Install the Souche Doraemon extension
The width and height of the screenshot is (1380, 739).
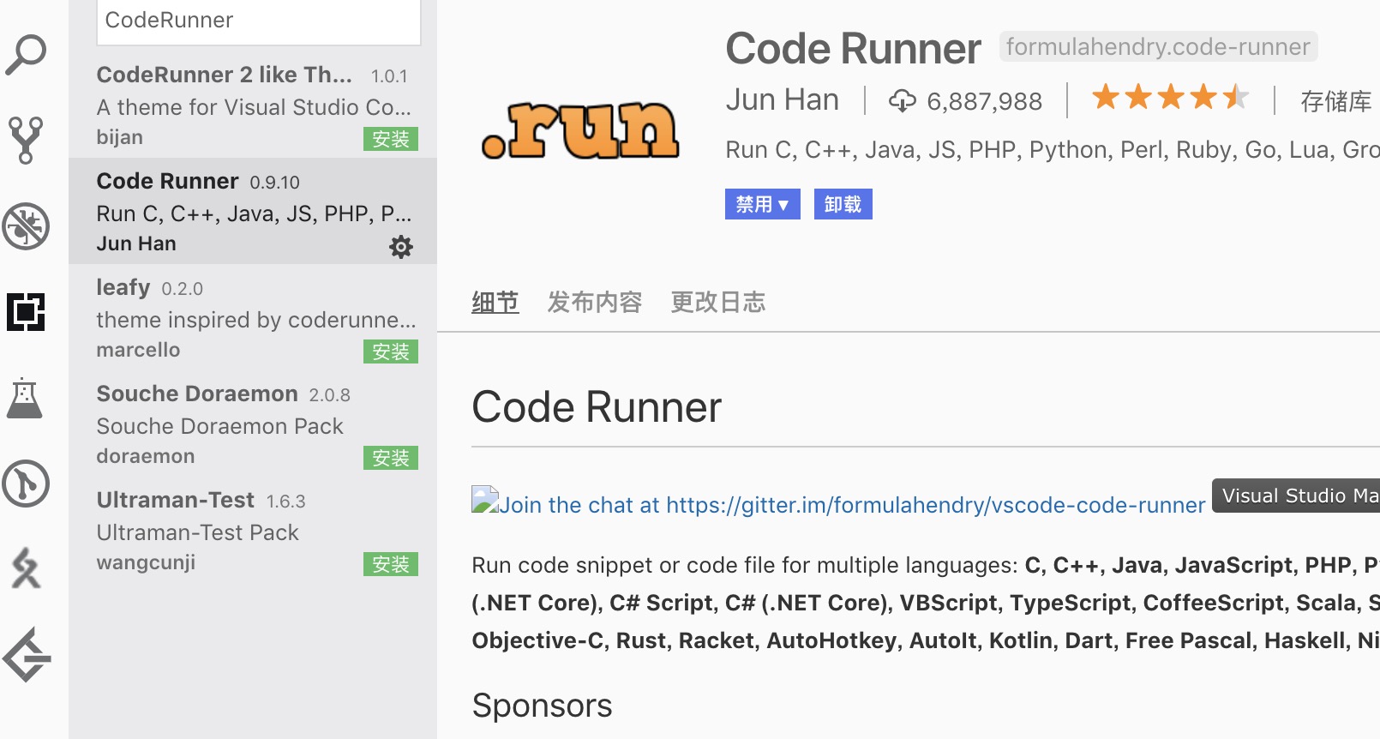[391, 458]
